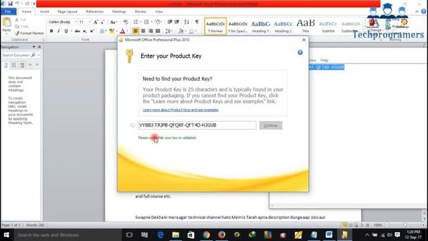Open the font size dropdown
This screenshot has width=428, height=241.
[x=90, y=22]
